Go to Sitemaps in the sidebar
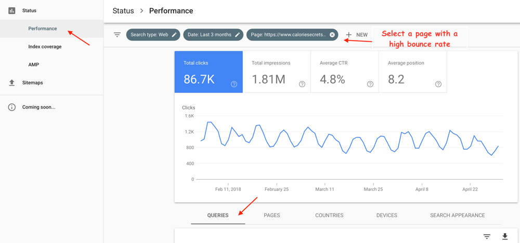Screen dimensions: 520x243 click(x=32, y=83)
